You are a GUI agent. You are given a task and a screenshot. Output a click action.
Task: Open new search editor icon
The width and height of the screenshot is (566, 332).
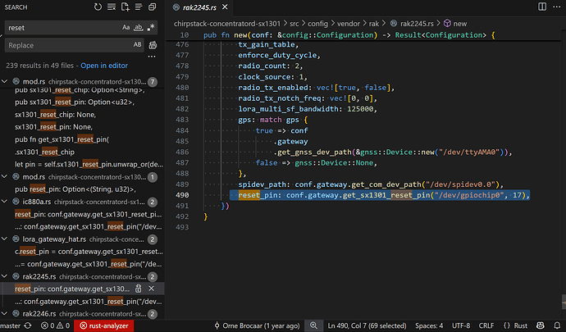point(126,7)
